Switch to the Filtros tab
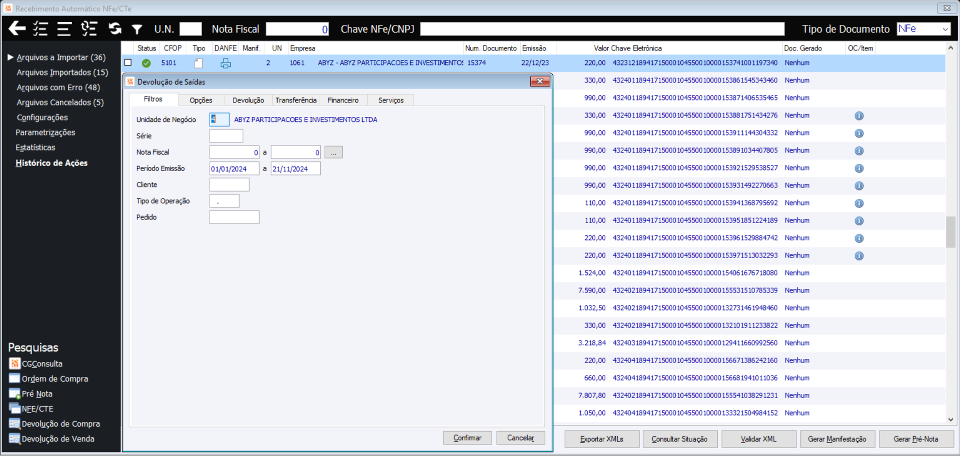The height and width of the screenshot is (456, 960). (x=153, y=99)
